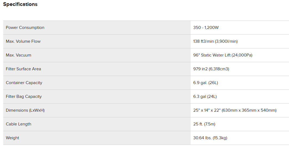Select the Max. Vacuum label
289x146 pixels.
click(x=18, y=55)
